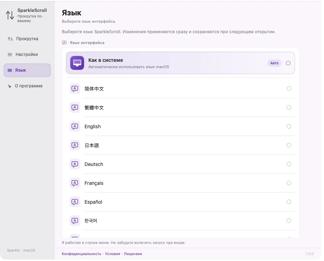Click the sparkle icon beside О программе
This screenshot has height=261, width=324.
(x=9, y=86)
